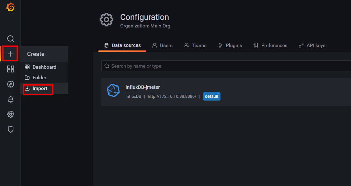Image resolution: width=351 pixels, height=186 pixels.
Task: Open the Configuration gear in sidebar
Action: tap(11, 114)
